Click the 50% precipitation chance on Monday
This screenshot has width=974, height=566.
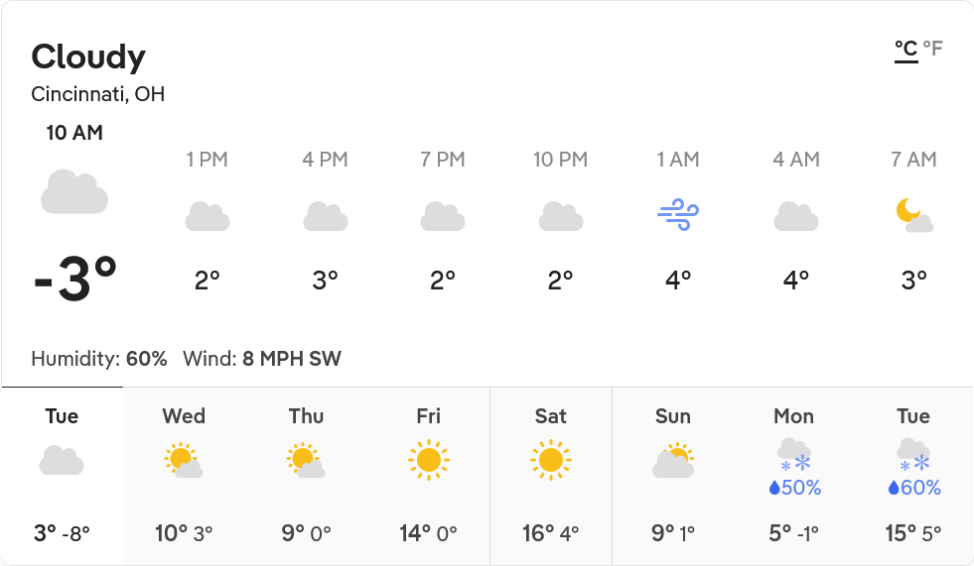794,488
